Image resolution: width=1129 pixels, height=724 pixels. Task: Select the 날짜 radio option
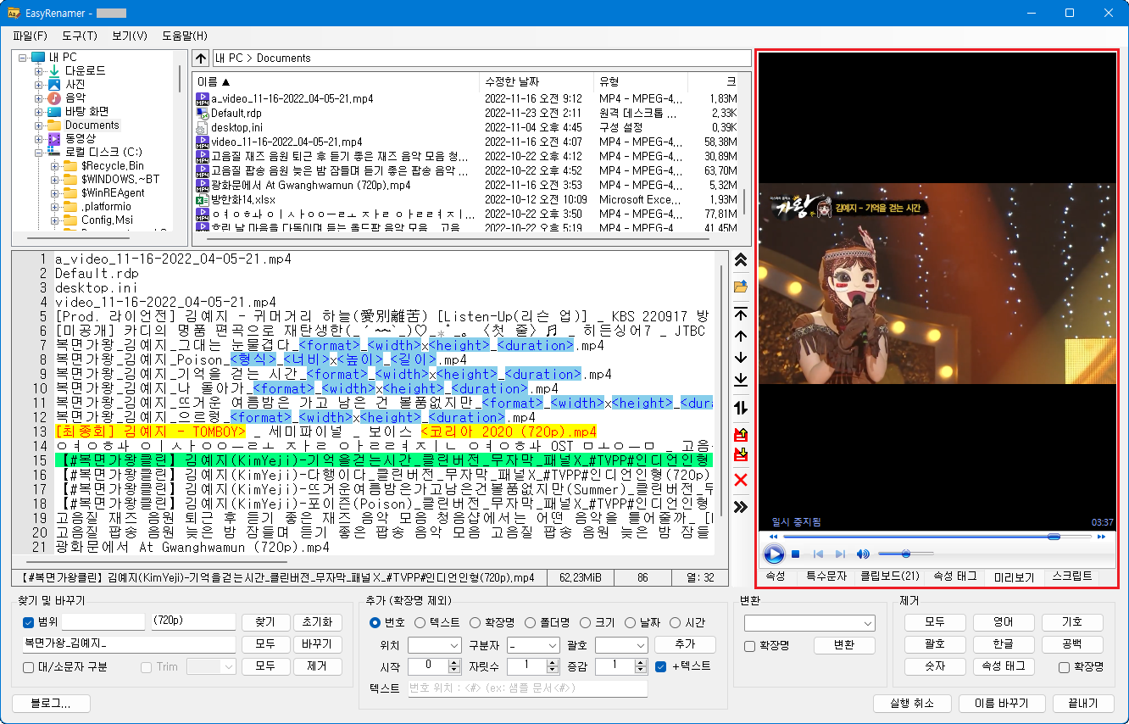631,622
